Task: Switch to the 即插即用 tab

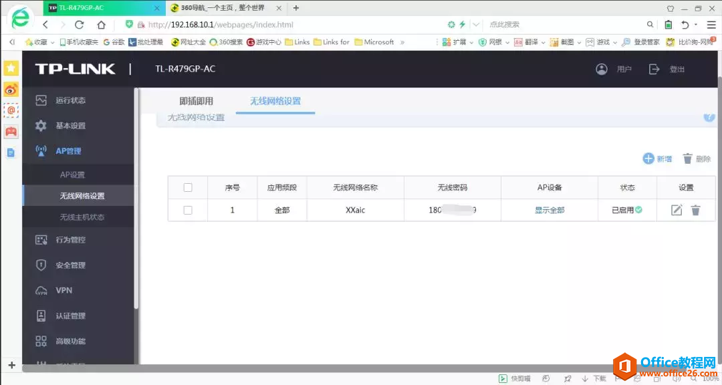Action: 196,102
